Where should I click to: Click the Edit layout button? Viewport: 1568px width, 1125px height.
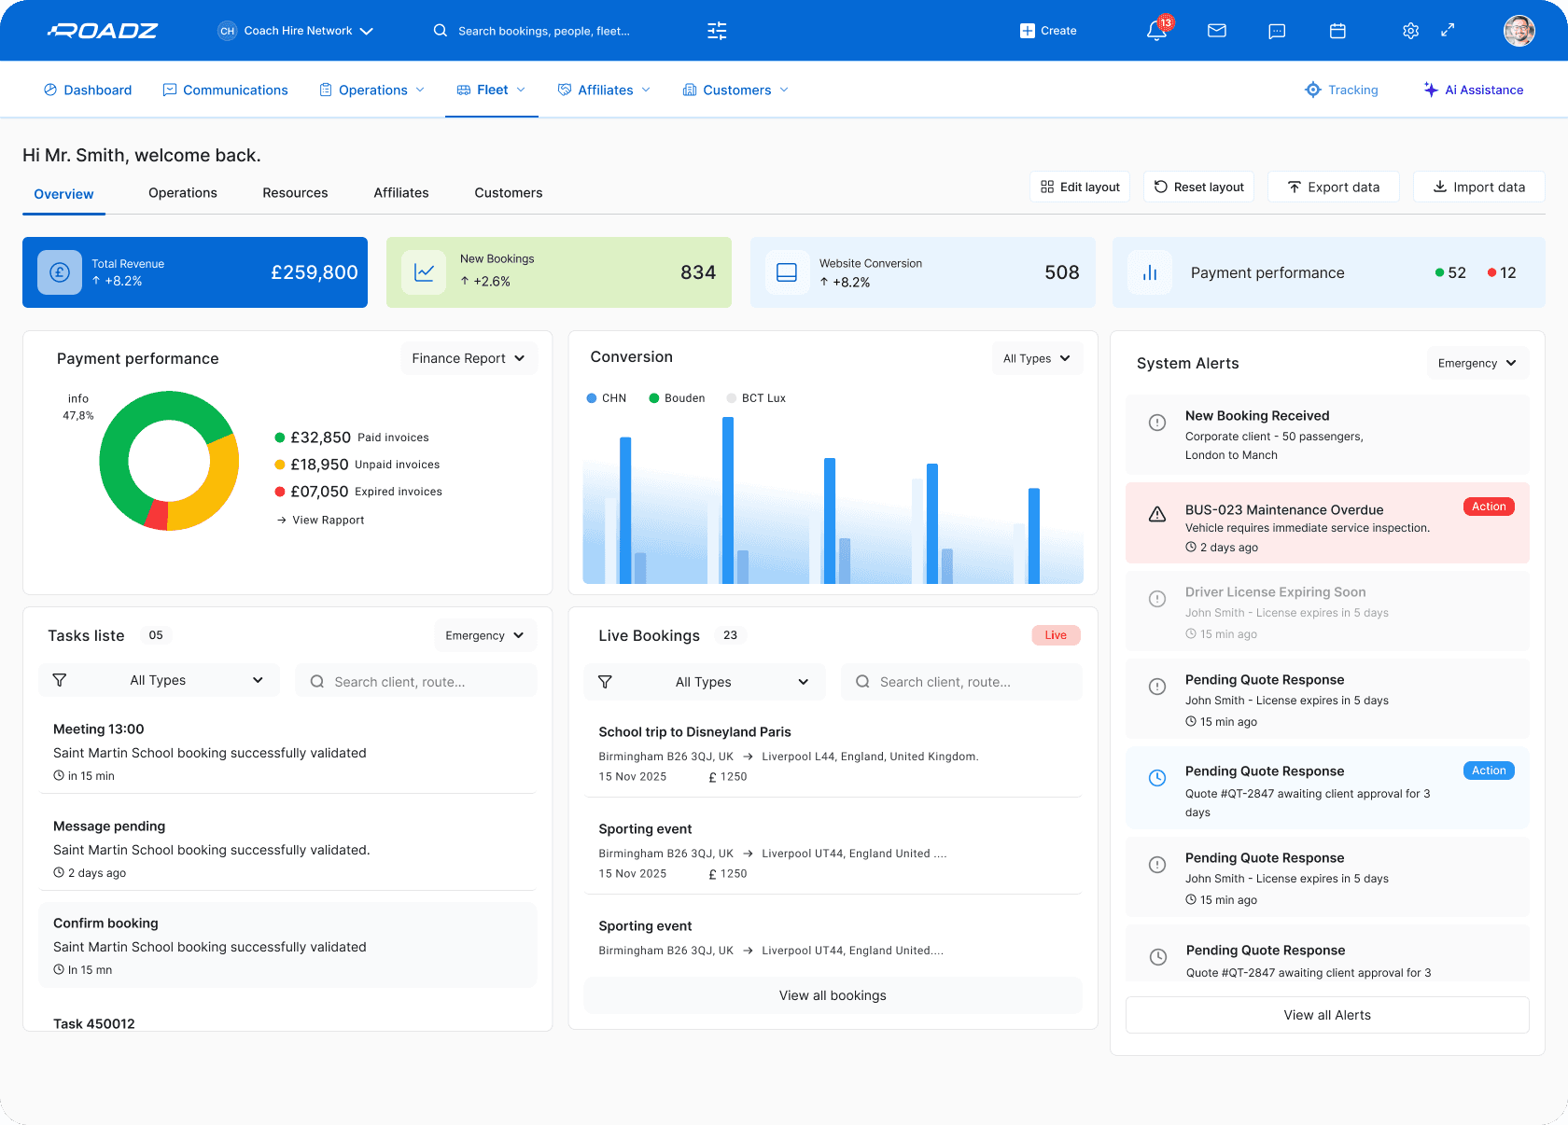tap(1080, 187)
